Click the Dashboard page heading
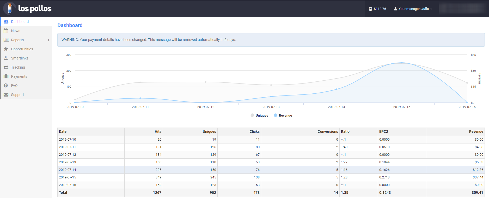489x198 pixels. pos(70,25)
